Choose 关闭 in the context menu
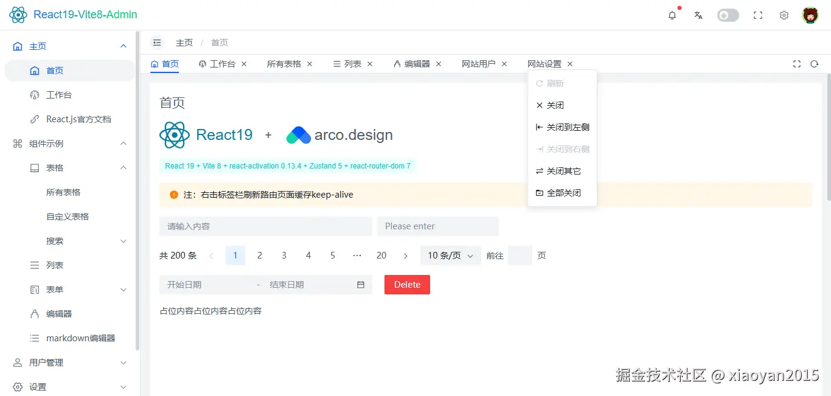This screenshot has width=831, height=396. pos(562,105)
